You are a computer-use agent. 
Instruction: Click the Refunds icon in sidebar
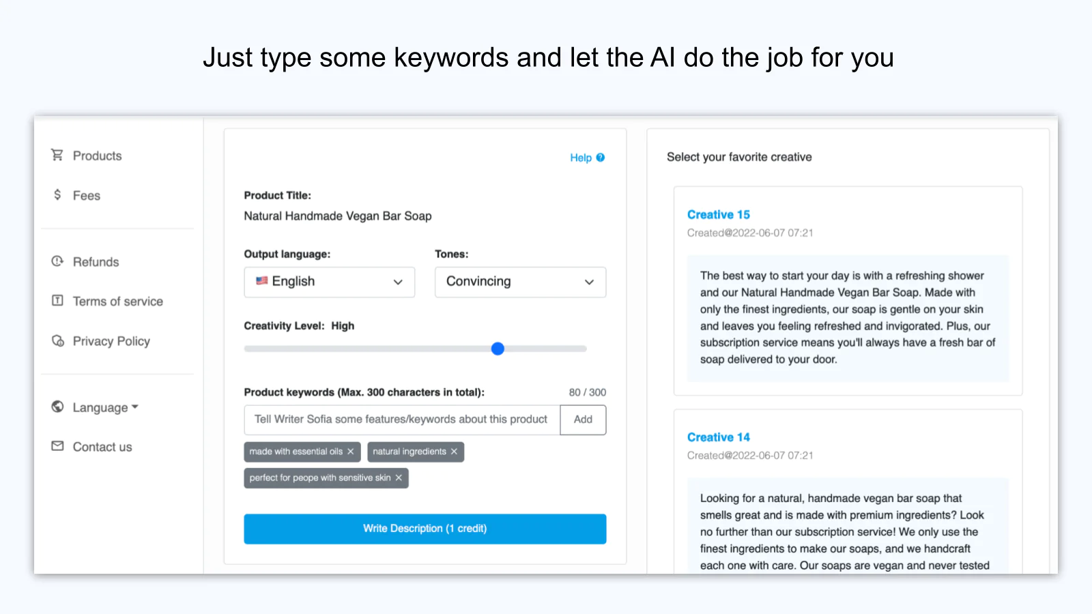point(57,261)
